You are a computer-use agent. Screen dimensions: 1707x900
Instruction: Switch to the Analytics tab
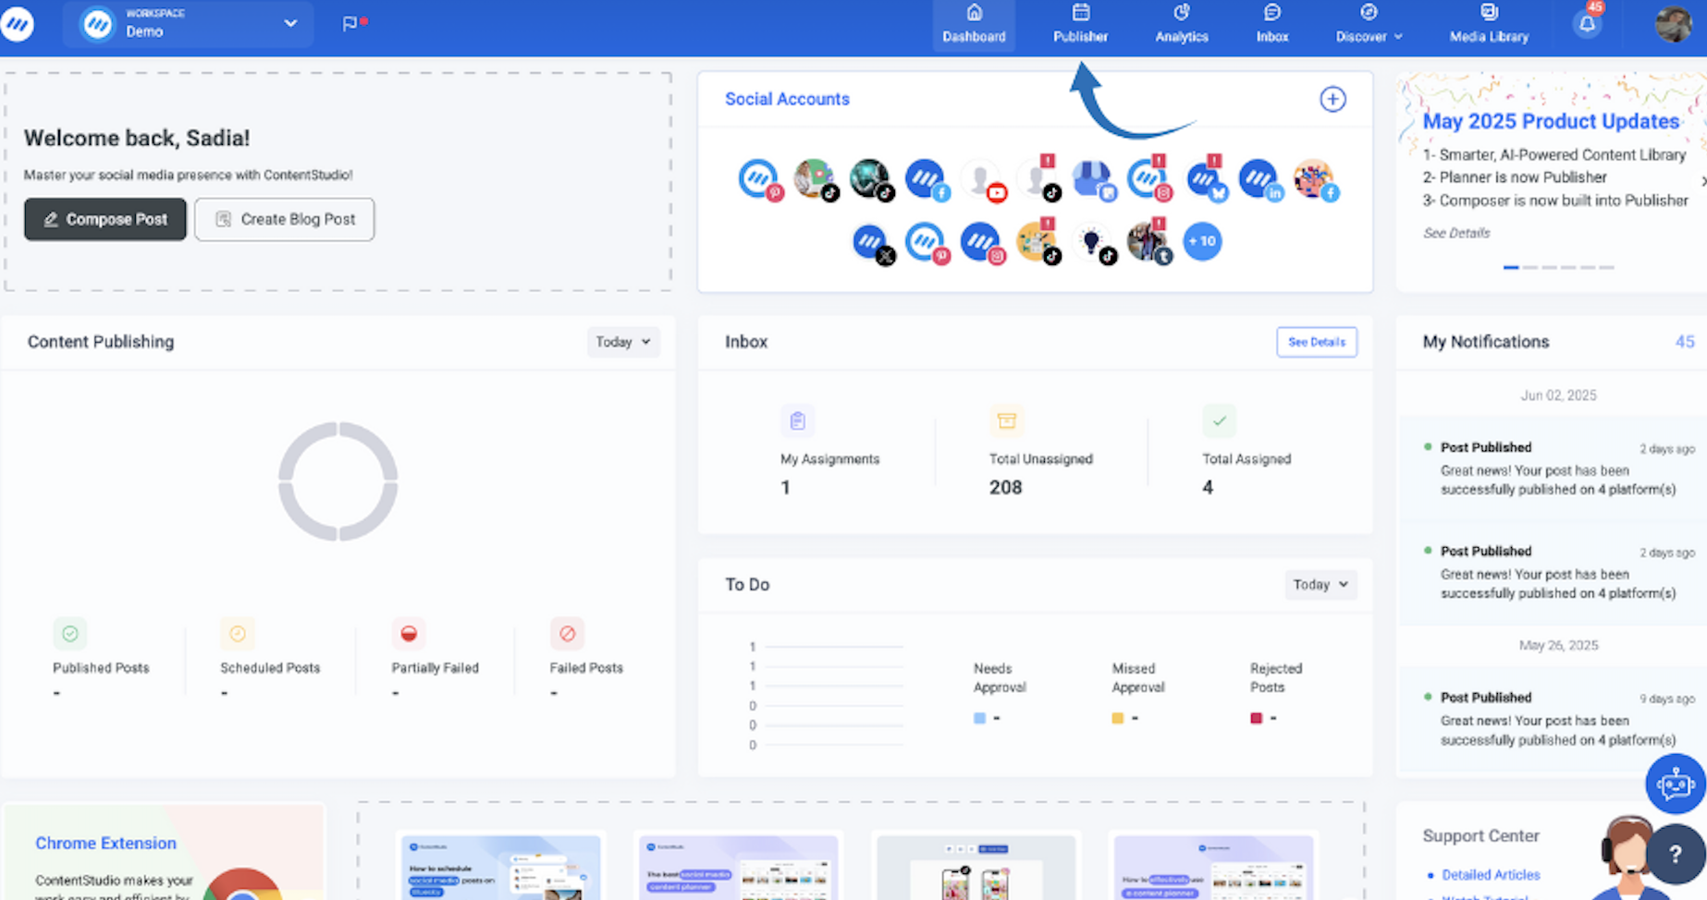coord(1182,25)
